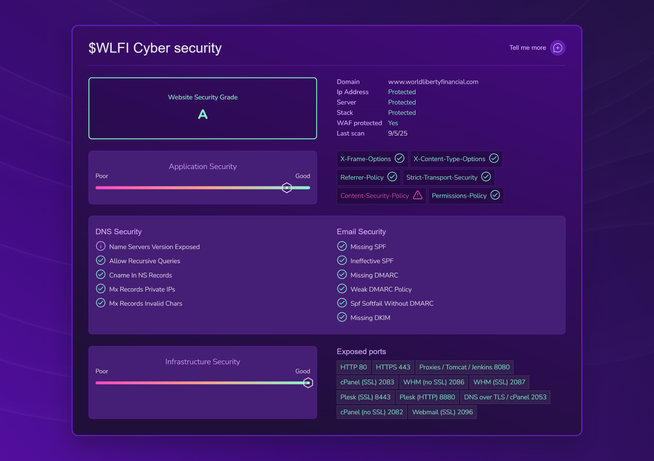Image resolution: width=654 pixels, height=461 pixels.
Task: Click the Website Security Grade A card
Action: click(203, 108)
